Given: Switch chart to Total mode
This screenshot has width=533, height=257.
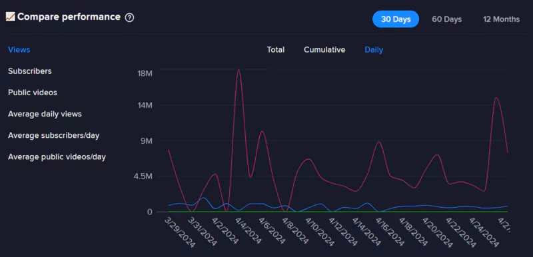Looking at the screenshot, I should pyautogui.click(x=276, y=50).
